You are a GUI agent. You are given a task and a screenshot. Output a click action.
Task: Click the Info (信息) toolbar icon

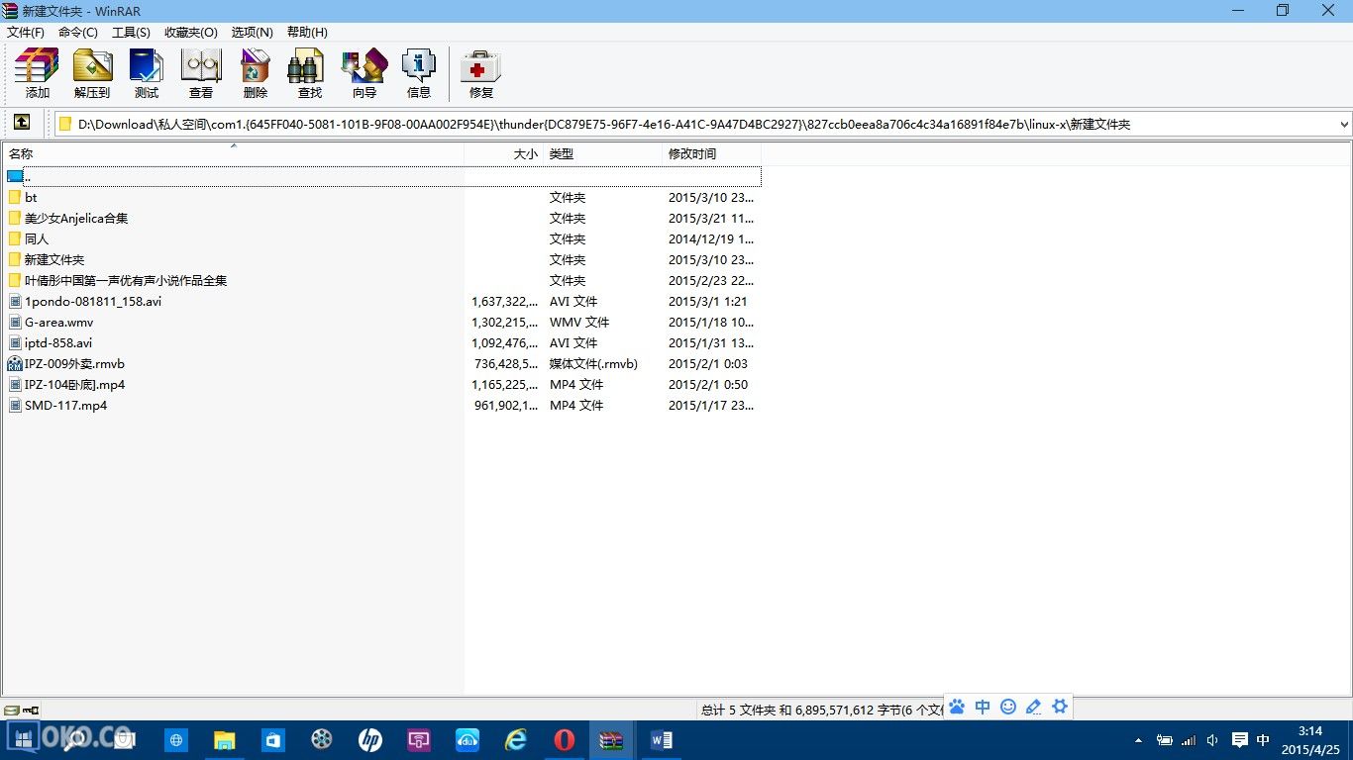[x=418, y=73]
